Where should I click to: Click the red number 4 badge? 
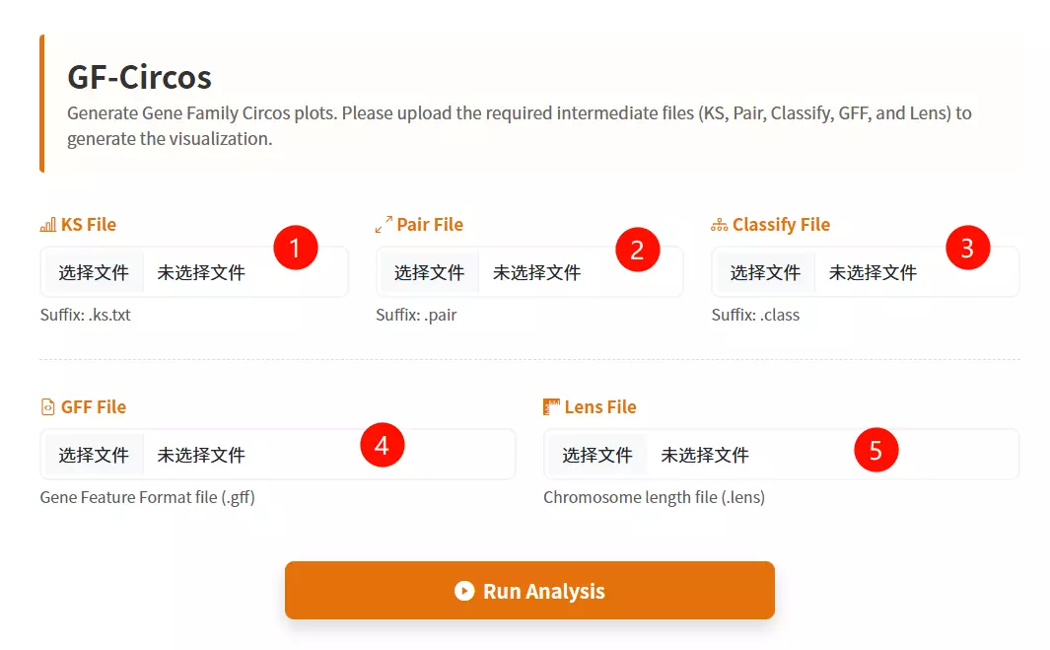(382, 446)
